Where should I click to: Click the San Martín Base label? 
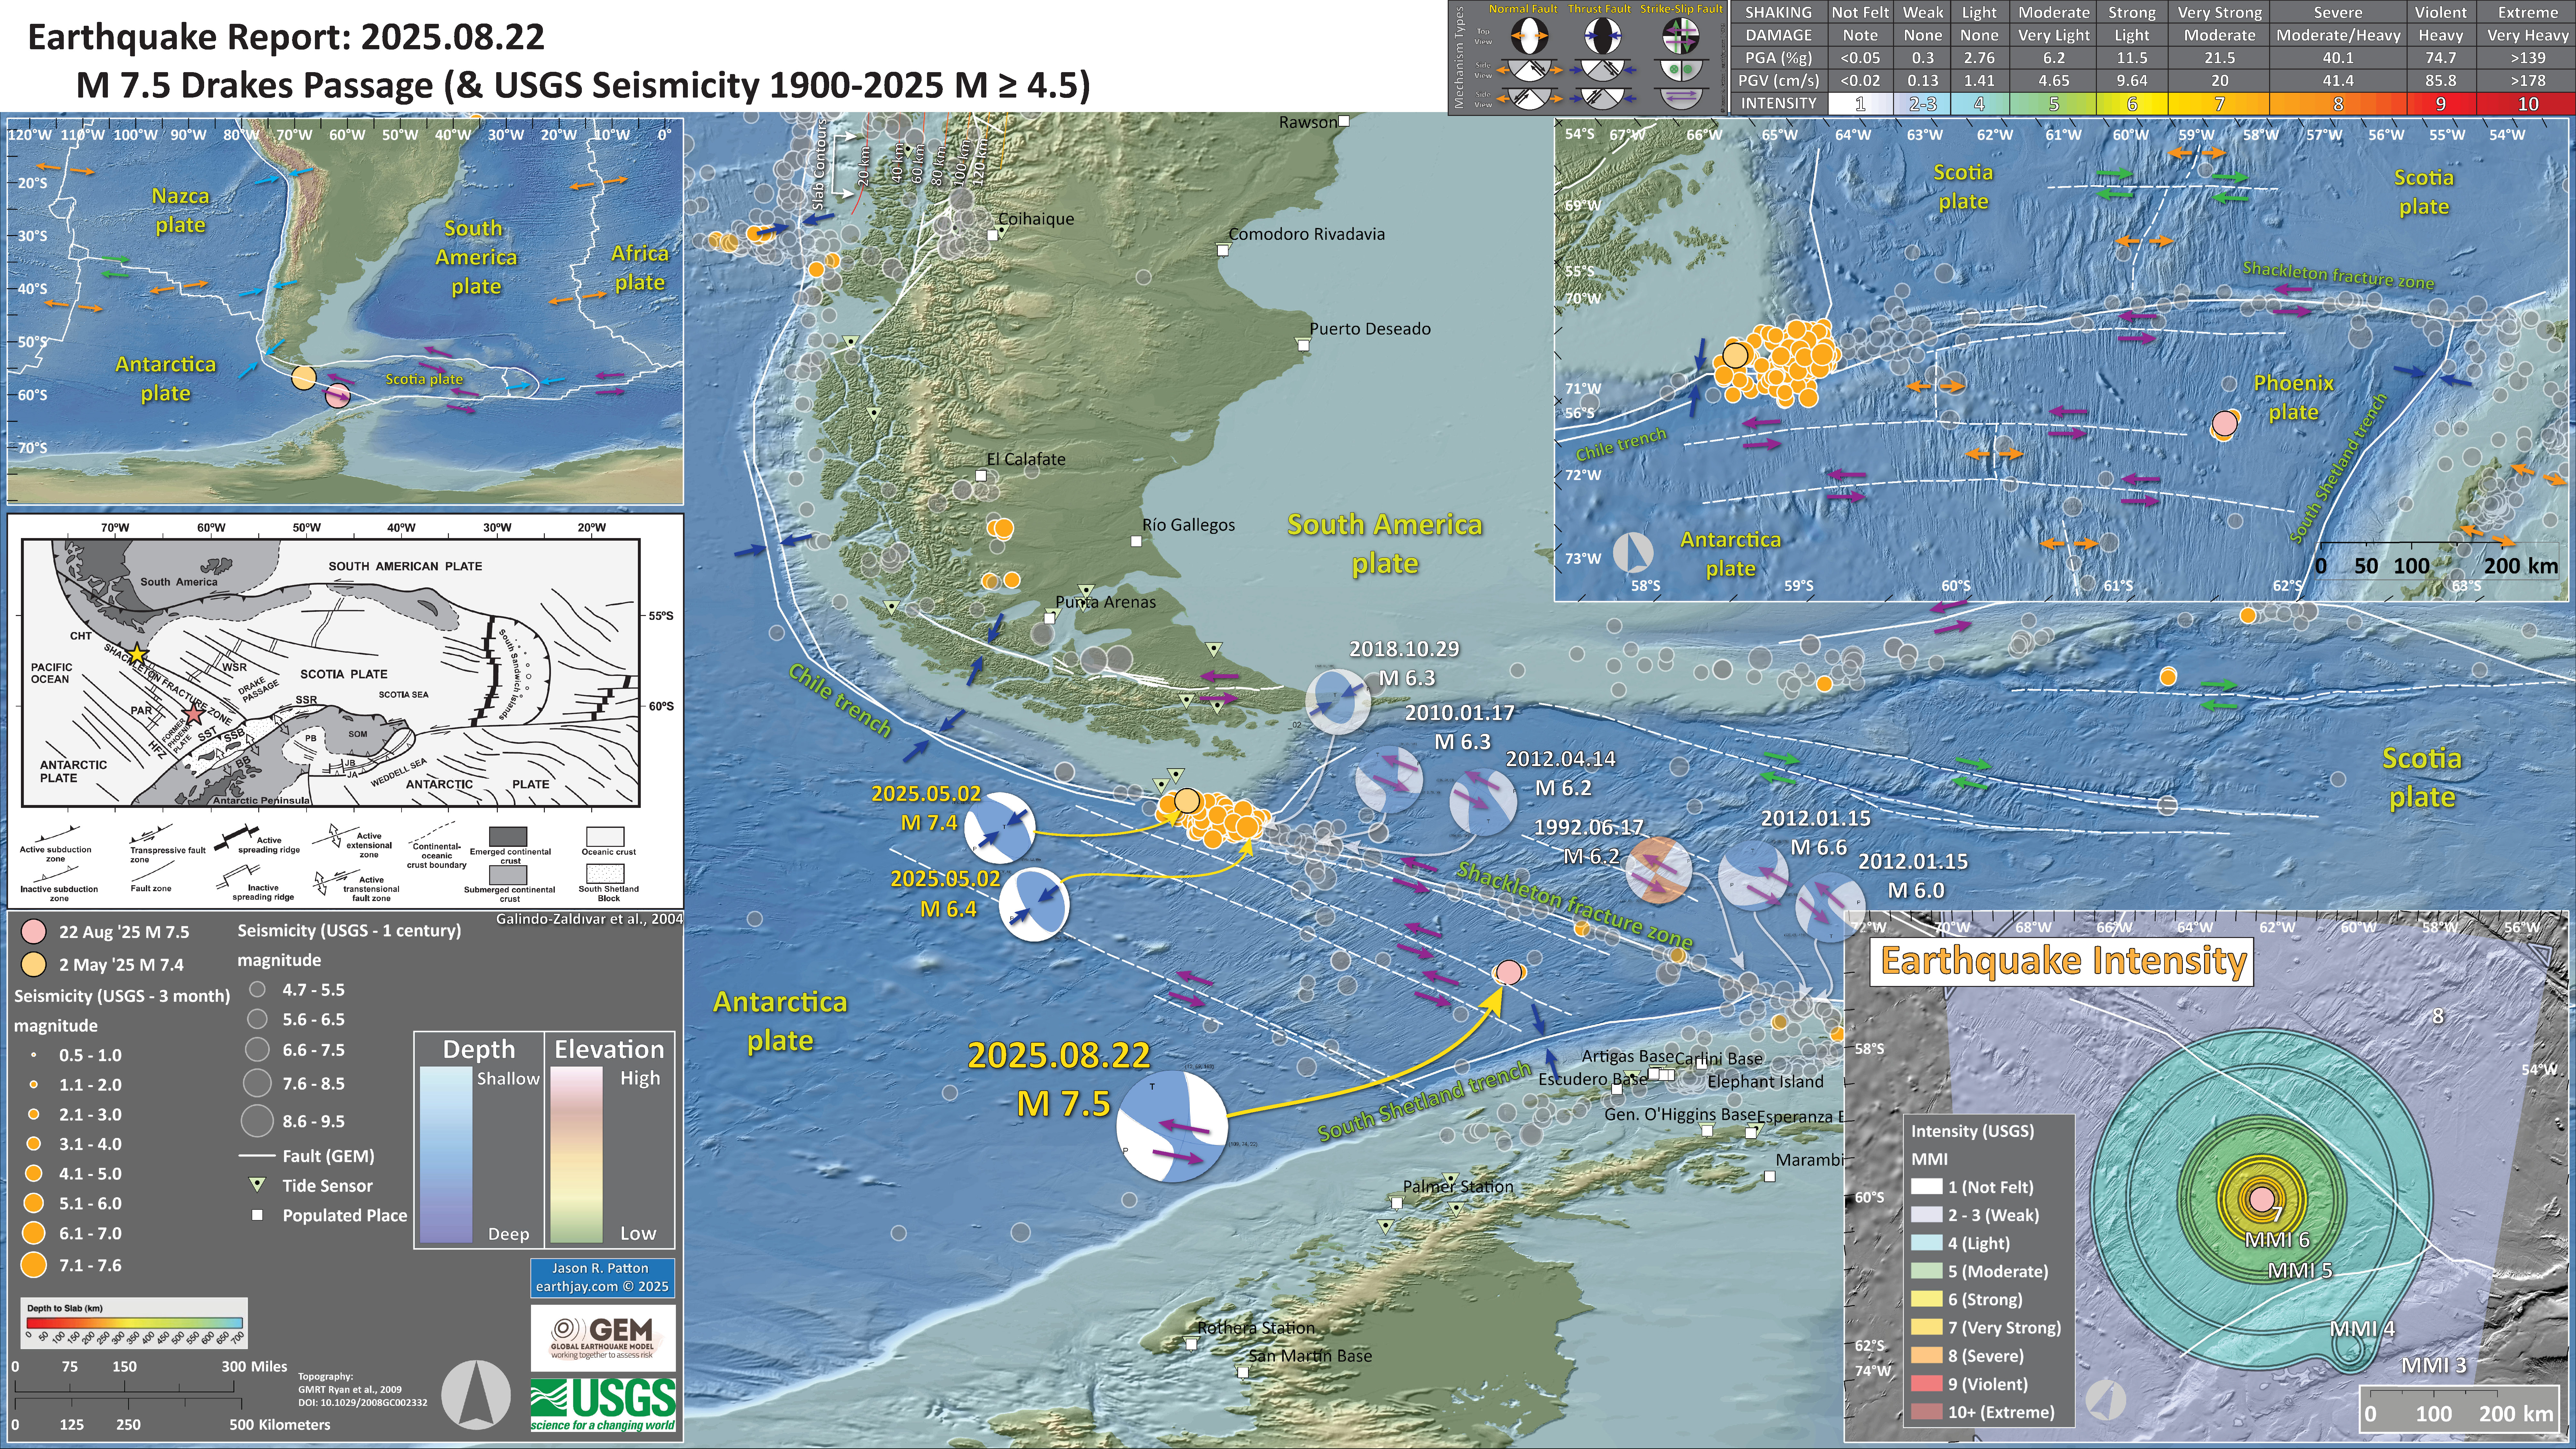[1310, 1356]
